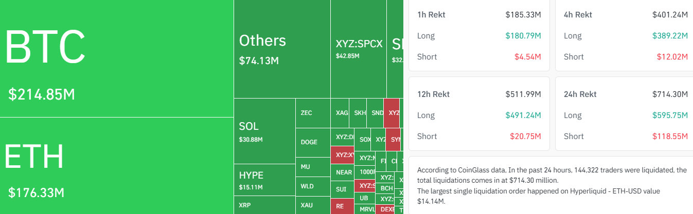Select the ETH liquidation tile

pos(117,165)
